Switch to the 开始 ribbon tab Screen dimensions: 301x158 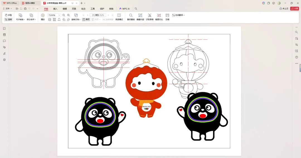tap(46, 9)
